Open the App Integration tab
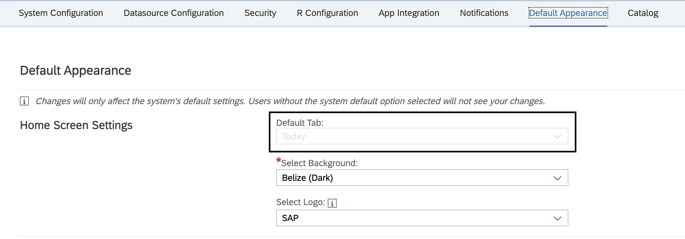Screen dimensions: 685x239 tap(409, 13)
